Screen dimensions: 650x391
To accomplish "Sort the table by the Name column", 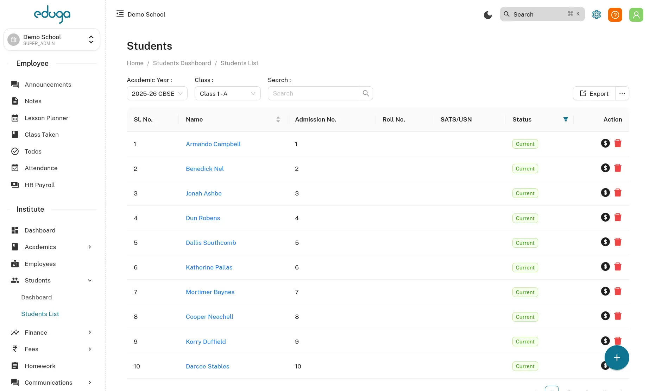I will [278, 119].
